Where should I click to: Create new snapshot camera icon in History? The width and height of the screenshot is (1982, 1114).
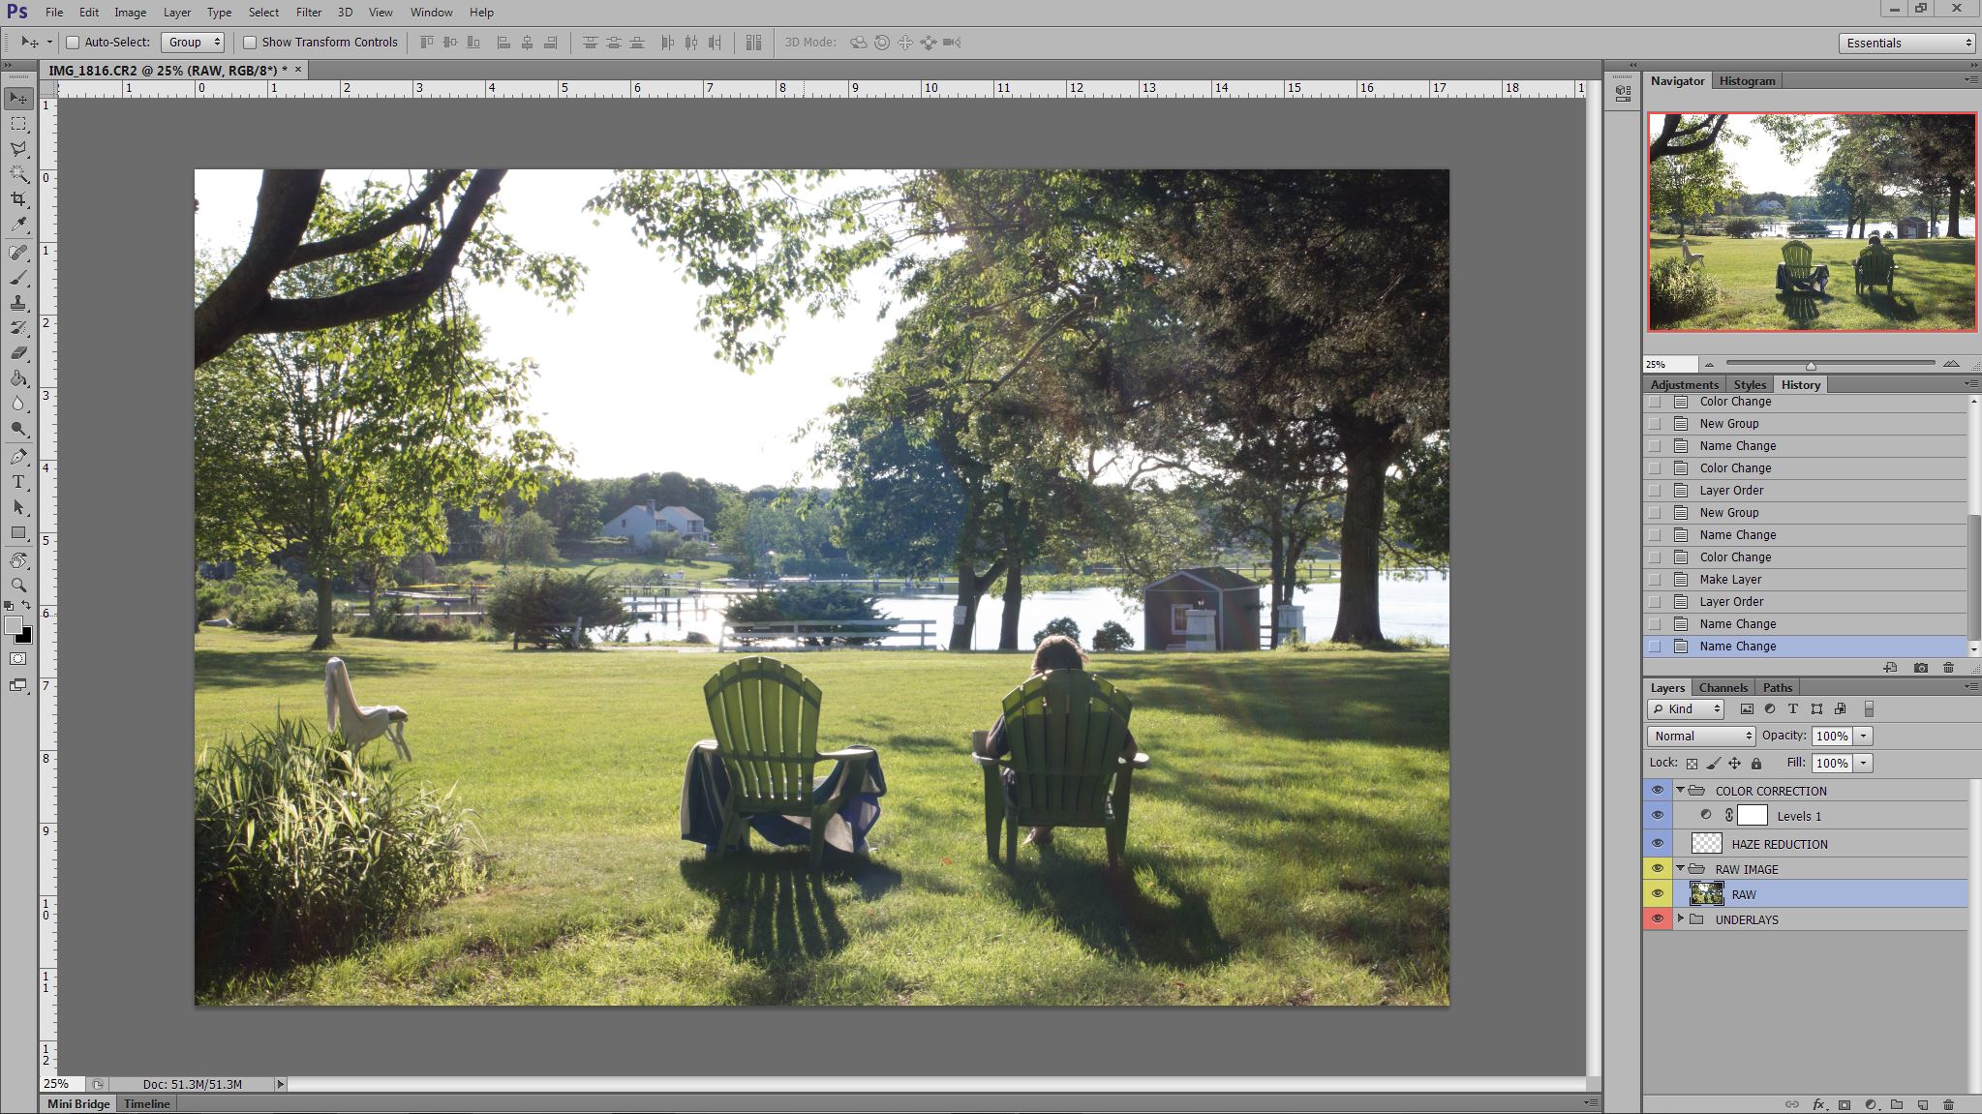point(1921,668)
